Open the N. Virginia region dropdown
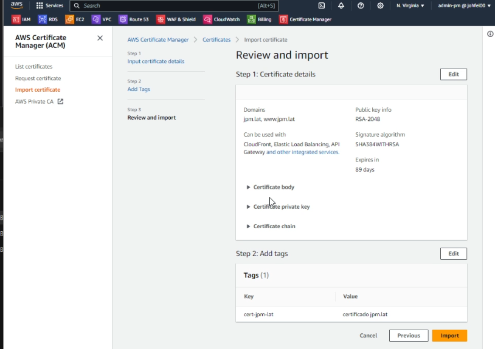The width and height of the screenshot is (495, 349). [x=410, y=5]
